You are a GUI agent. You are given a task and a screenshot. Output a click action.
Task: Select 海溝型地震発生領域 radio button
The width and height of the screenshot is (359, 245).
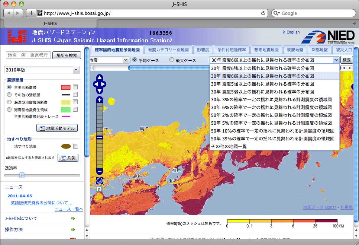point(9,109)
